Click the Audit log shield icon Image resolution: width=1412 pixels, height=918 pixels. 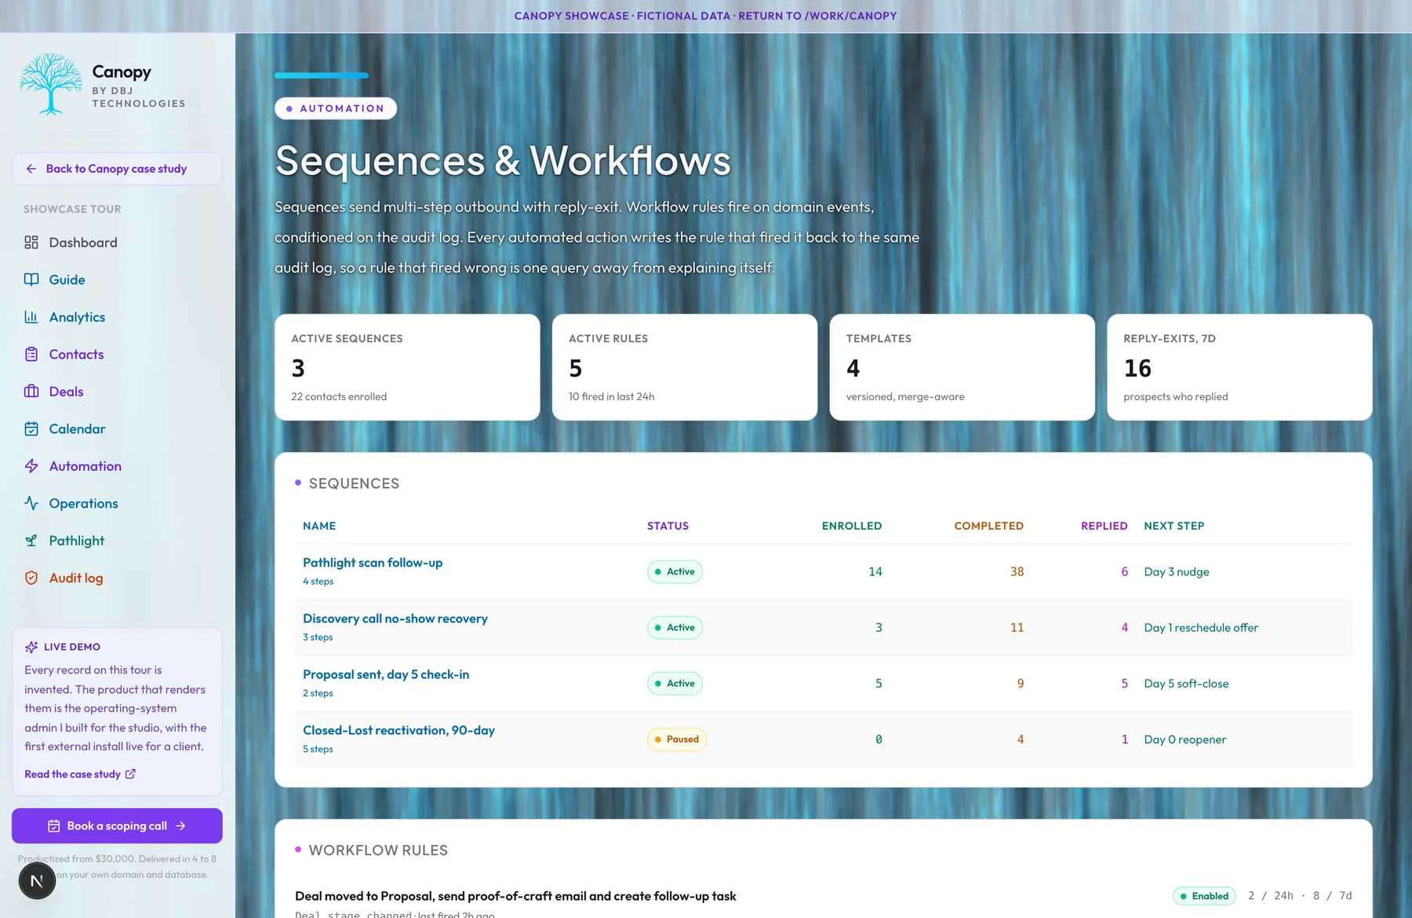pyautogui.click(x=31, y=577)
